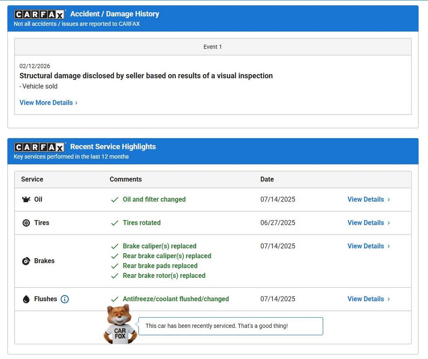Screen dimensions: 428x359
Task: Click the checkmark beside Tires rotated
Action: coord(115,223)
